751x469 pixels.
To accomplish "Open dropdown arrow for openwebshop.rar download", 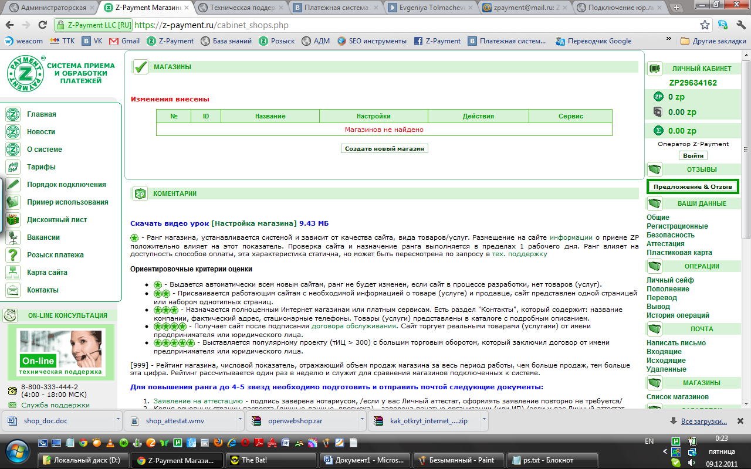I will tap(362, 420).
